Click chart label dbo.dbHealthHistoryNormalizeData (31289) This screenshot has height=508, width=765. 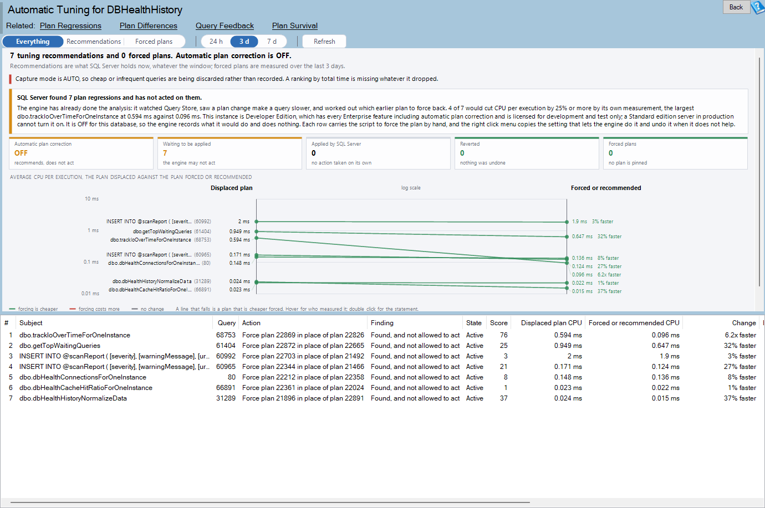click(162, 281)
